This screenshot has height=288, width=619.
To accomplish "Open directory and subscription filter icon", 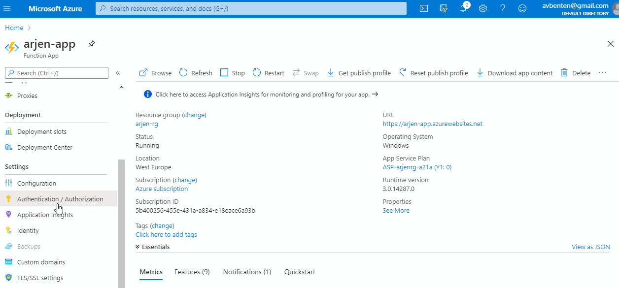I will click(x=444, y=8).
